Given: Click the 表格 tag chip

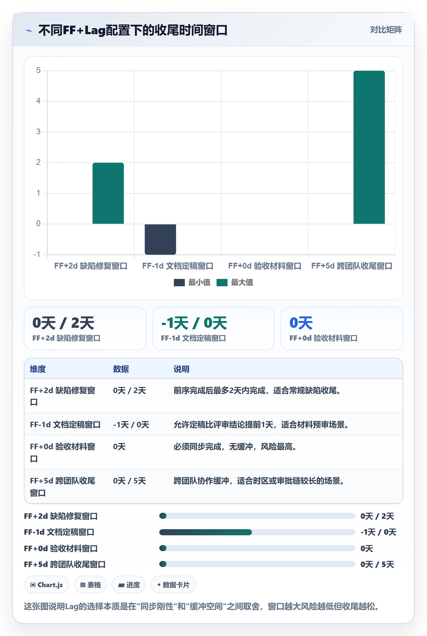Looking at the screenshot, I should (x=90, y=585).
